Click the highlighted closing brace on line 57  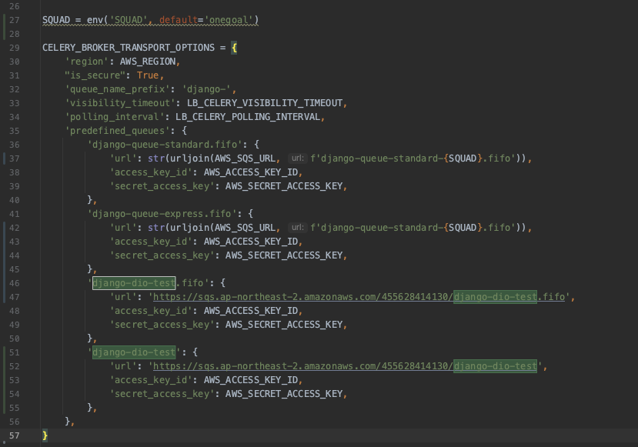[45, 435]
